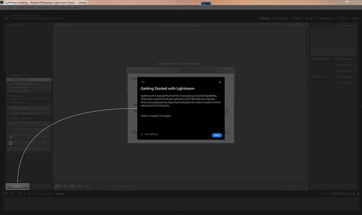362x215 pixels.
Task: Click the Import button
Action: [18, 186]
